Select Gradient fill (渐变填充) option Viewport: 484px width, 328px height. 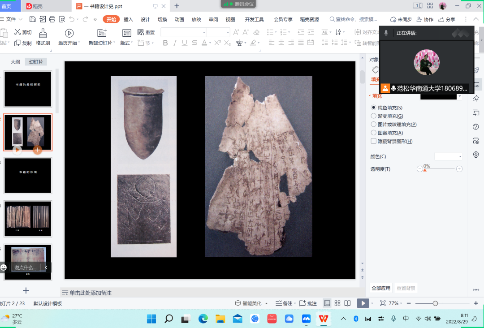point(373,116)
